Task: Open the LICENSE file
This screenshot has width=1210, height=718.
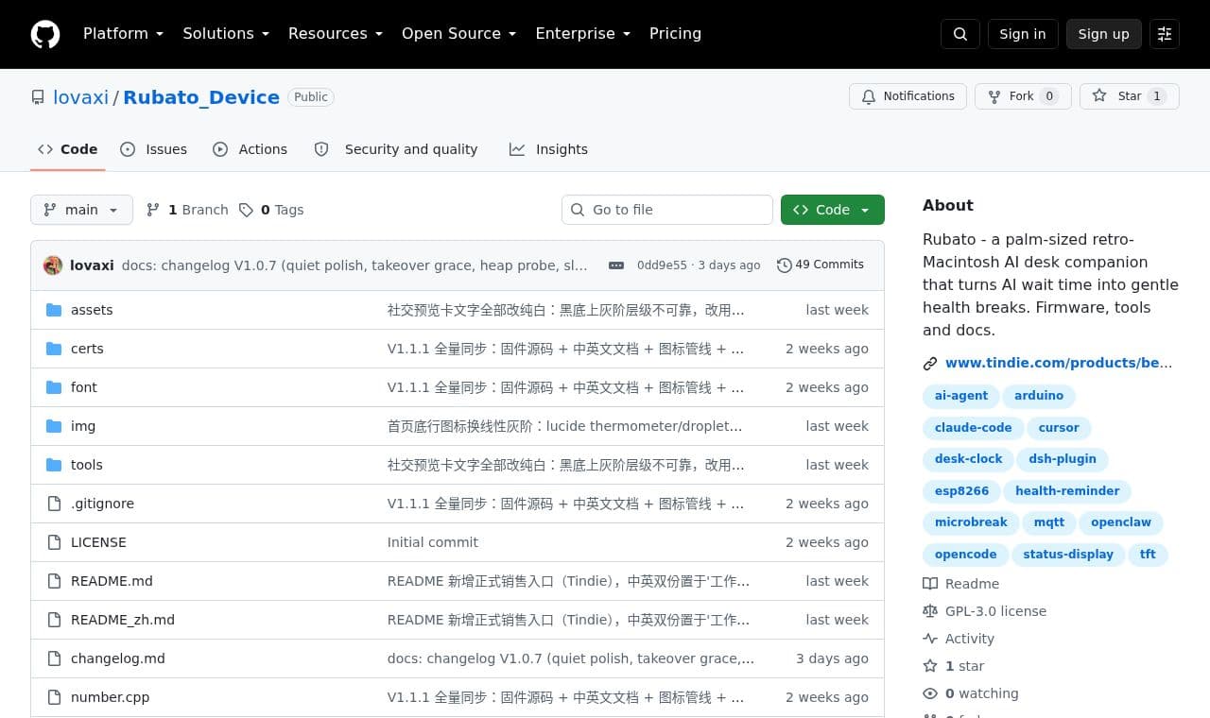Action: click(98, 542)
